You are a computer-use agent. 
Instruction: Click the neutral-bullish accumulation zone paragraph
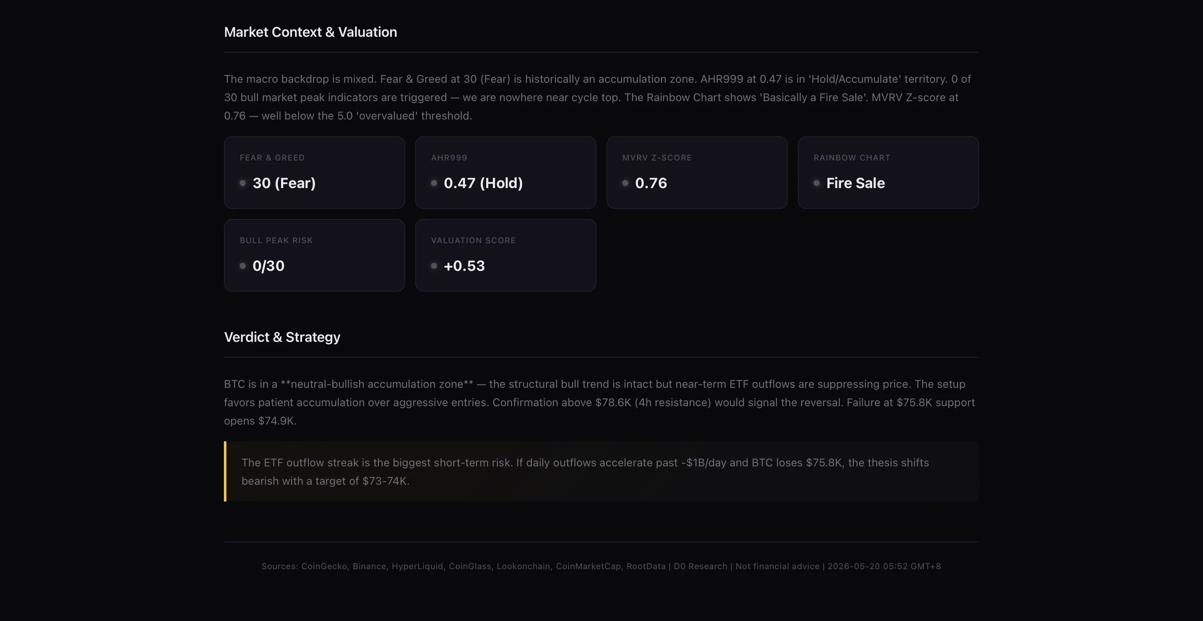coord(600,402)
